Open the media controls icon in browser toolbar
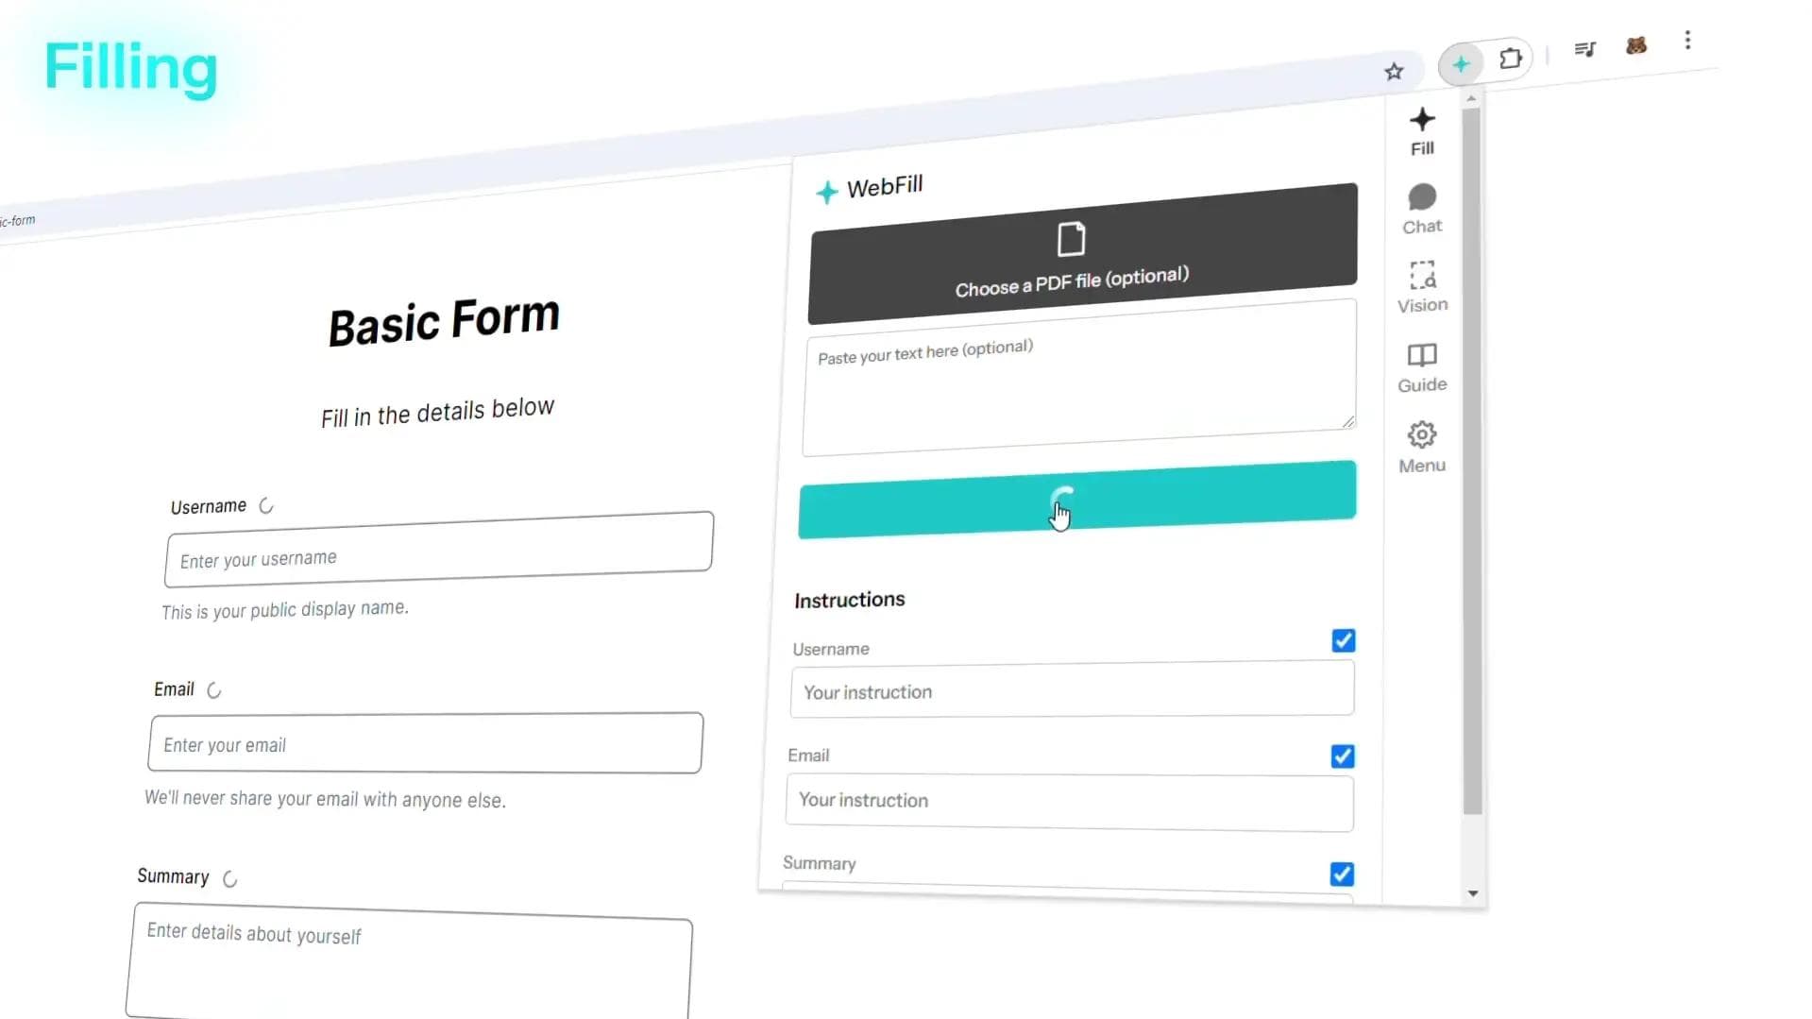Viewport: 1812px width, 1019px height. [1584, 49]
